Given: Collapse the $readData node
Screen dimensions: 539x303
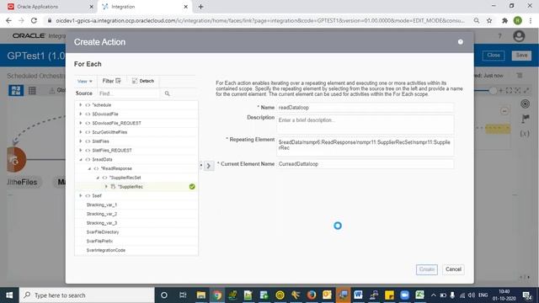Looking at the screenshot, I should 81,159.
